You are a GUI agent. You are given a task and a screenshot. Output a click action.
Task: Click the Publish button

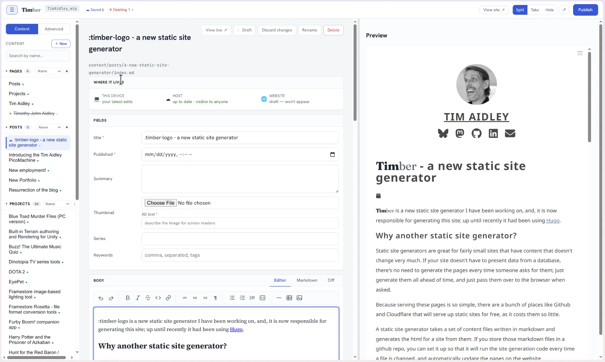(585, 10)
